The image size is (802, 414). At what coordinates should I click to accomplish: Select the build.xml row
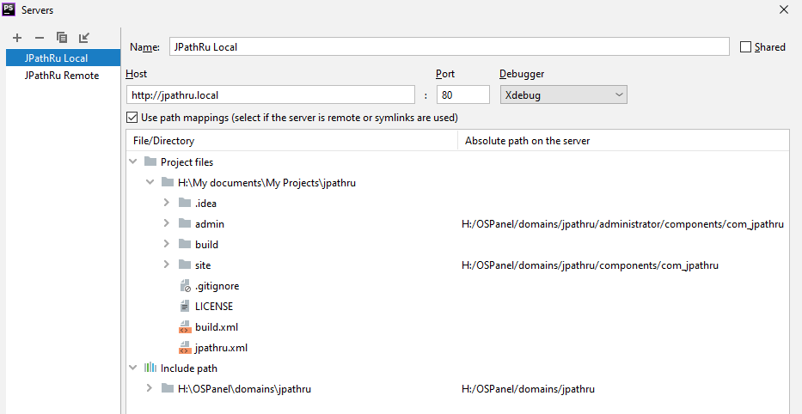(x=458, y=327)
